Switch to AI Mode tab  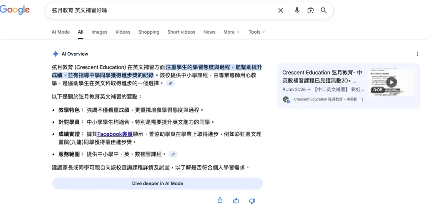coord(61,32)
